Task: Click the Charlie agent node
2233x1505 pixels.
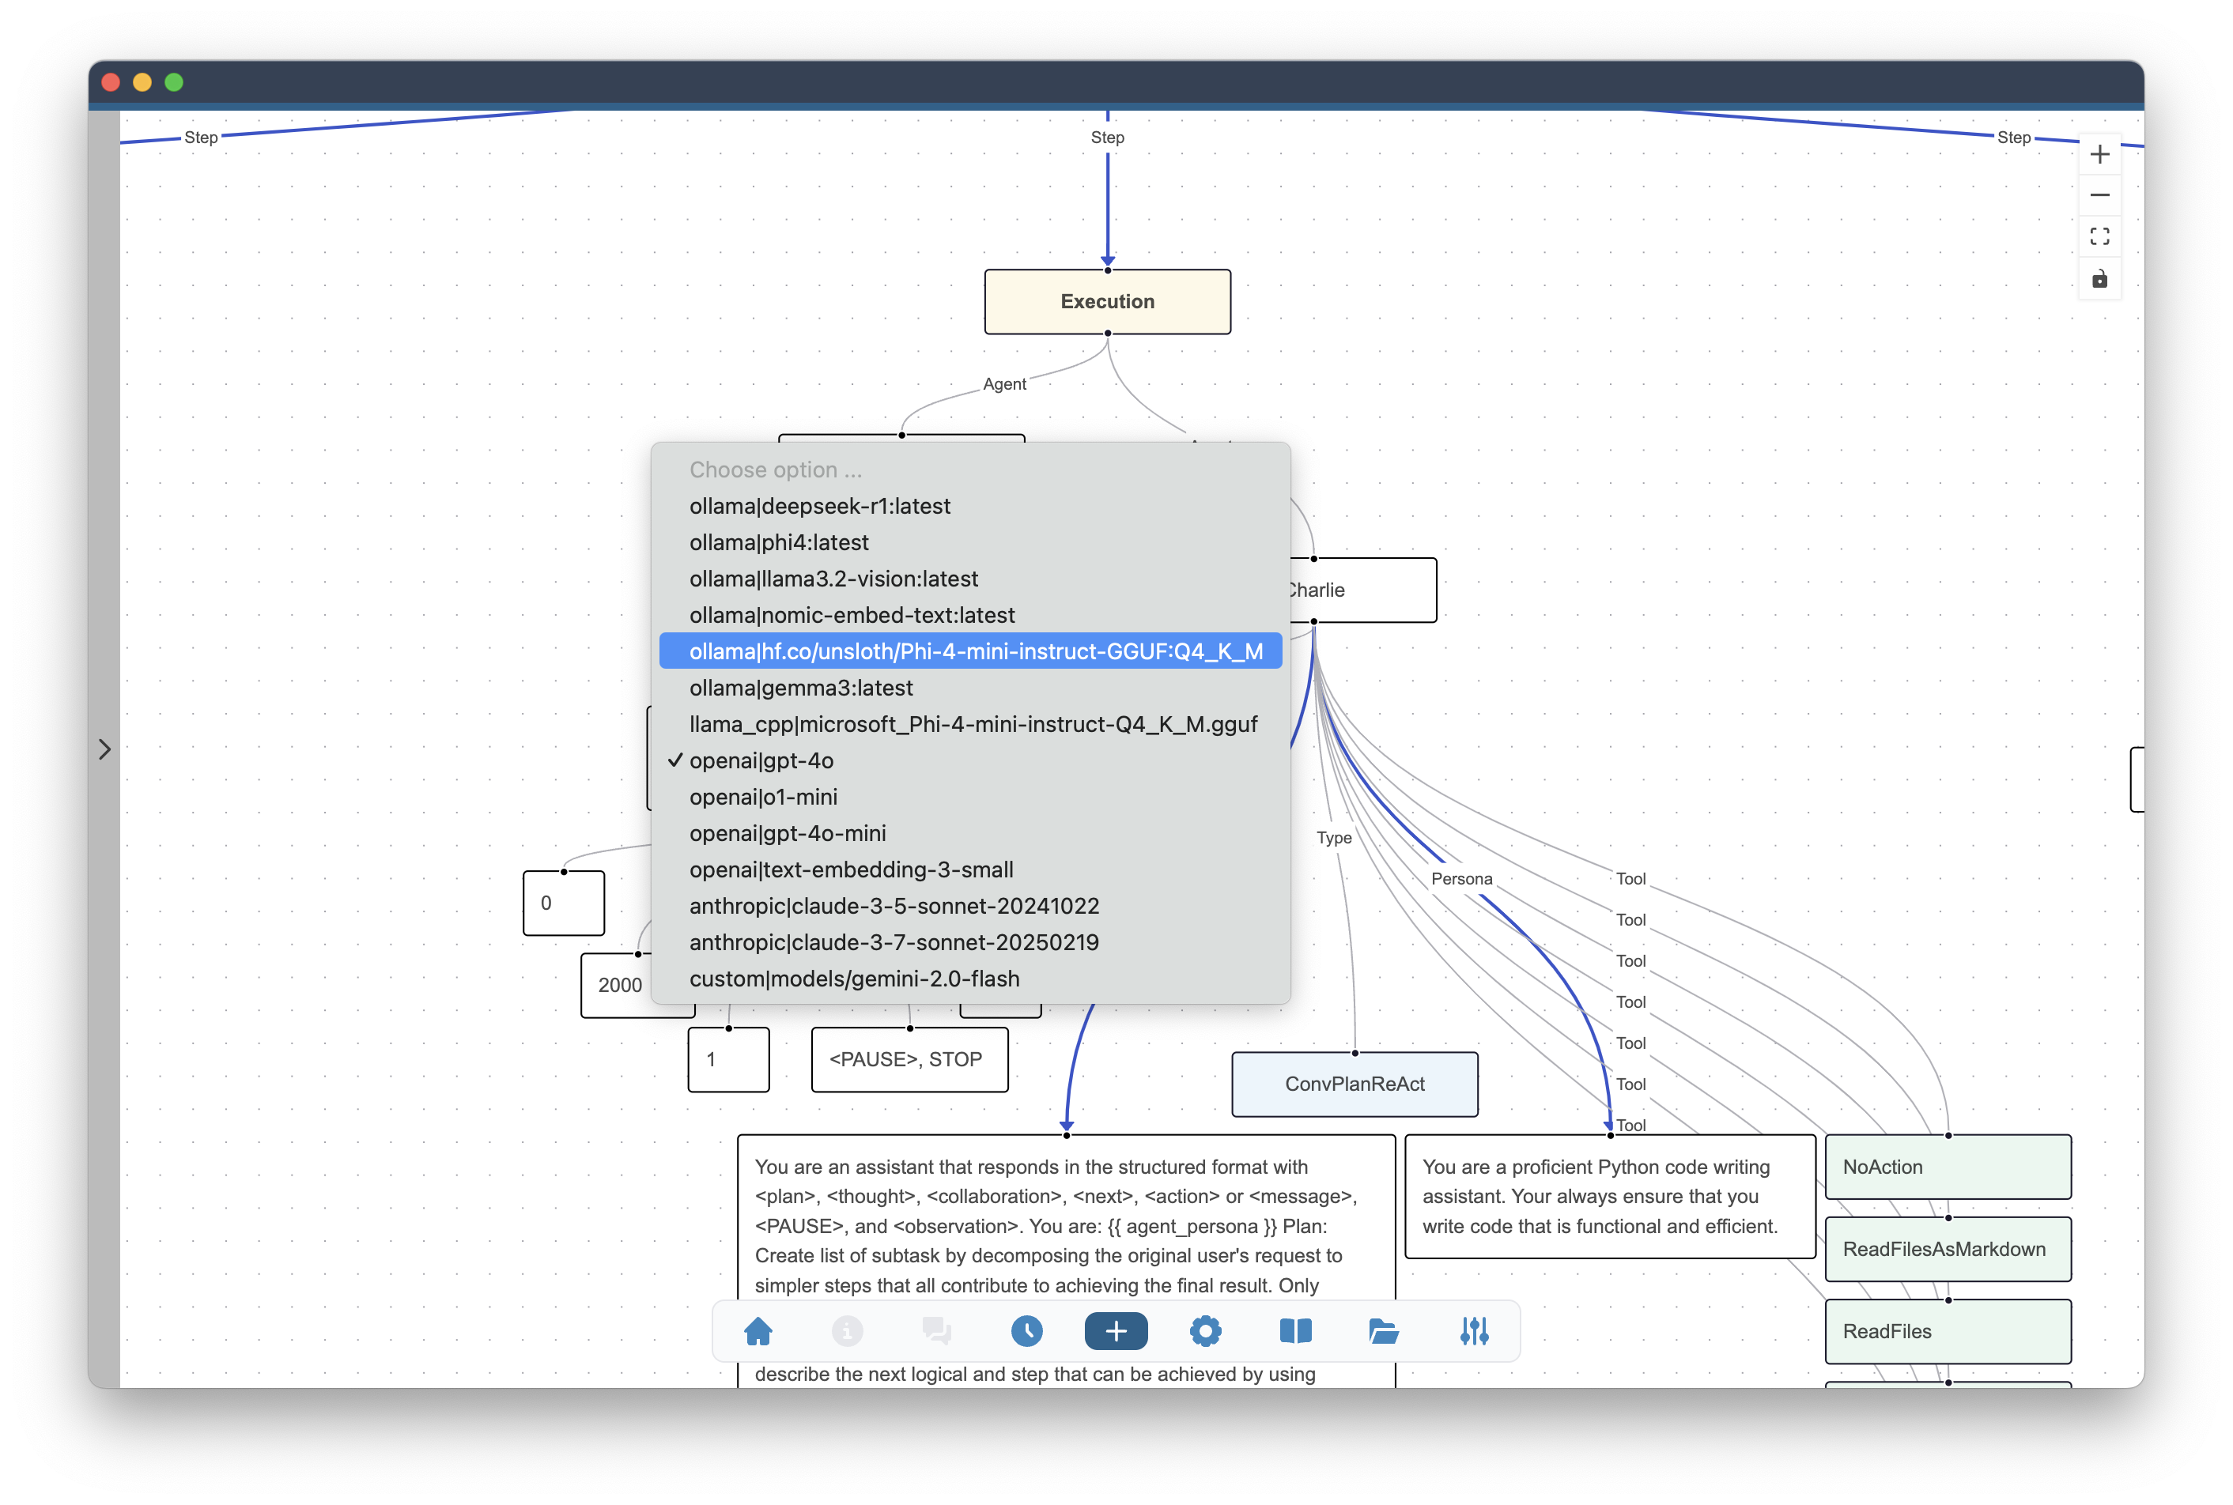Action: click(1363, 590)
